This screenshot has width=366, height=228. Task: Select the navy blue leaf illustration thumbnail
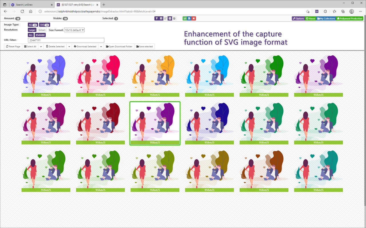pos(209,123)
